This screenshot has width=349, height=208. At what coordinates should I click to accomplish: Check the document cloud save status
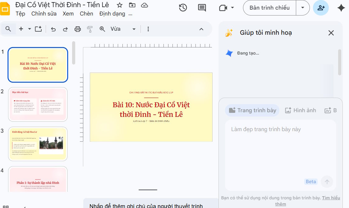(145, 5)
